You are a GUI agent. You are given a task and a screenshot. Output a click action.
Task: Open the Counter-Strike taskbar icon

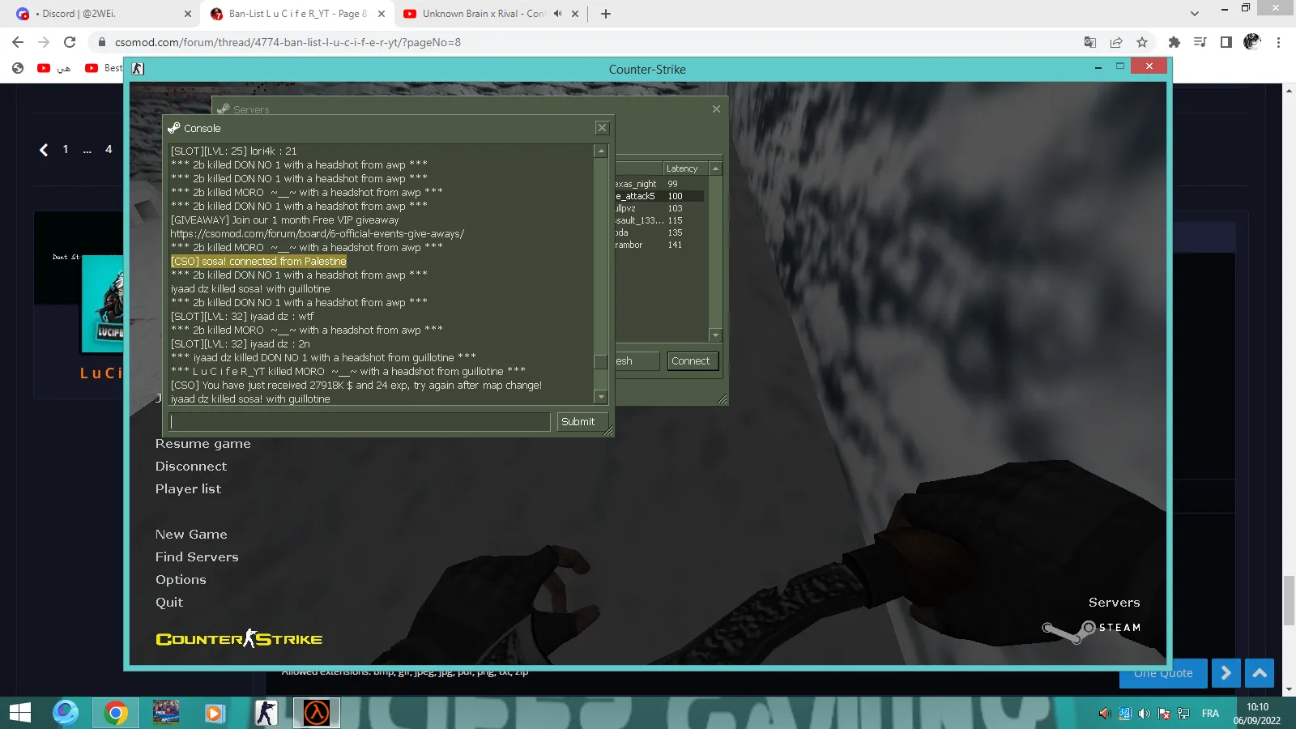coord(266,713)
